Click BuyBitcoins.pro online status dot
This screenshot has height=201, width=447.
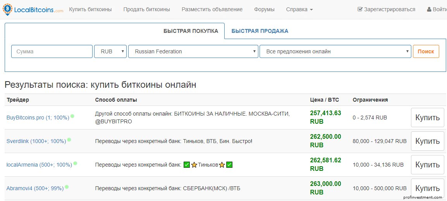pos(72,116)
